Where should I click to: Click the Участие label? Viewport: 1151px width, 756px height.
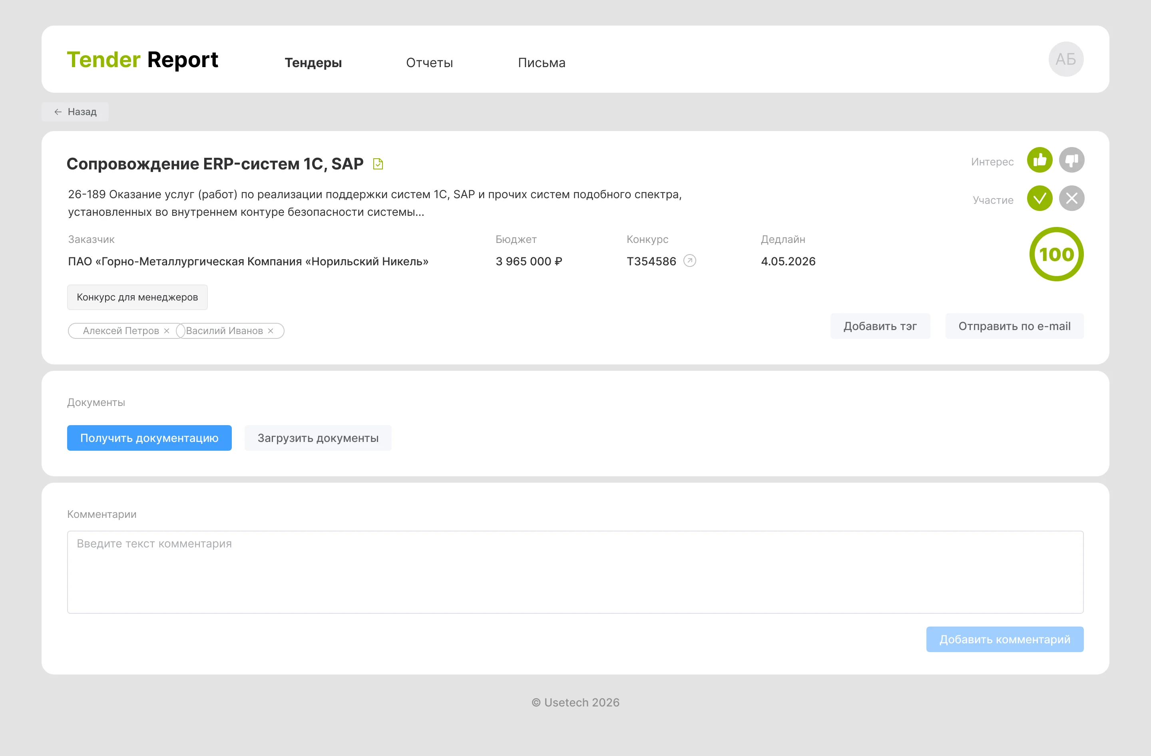pos(994,200)
